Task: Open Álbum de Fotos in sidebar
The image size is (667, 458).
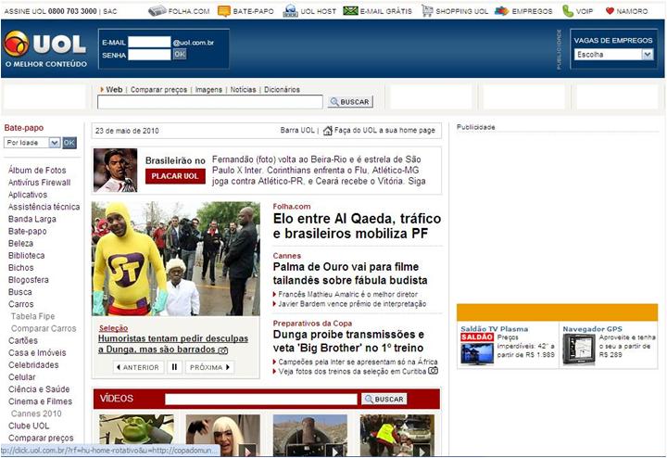Action: point(37,171)
